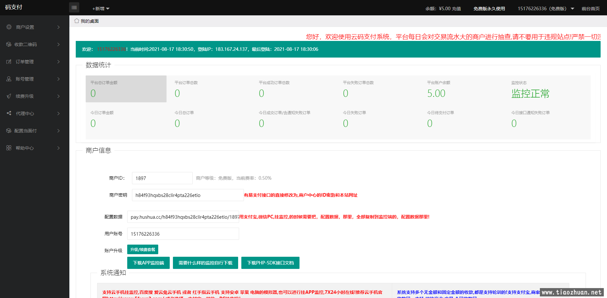Click the 码支付 logo text
This screenshot has height=298, width=607.
tap(14, 7)
